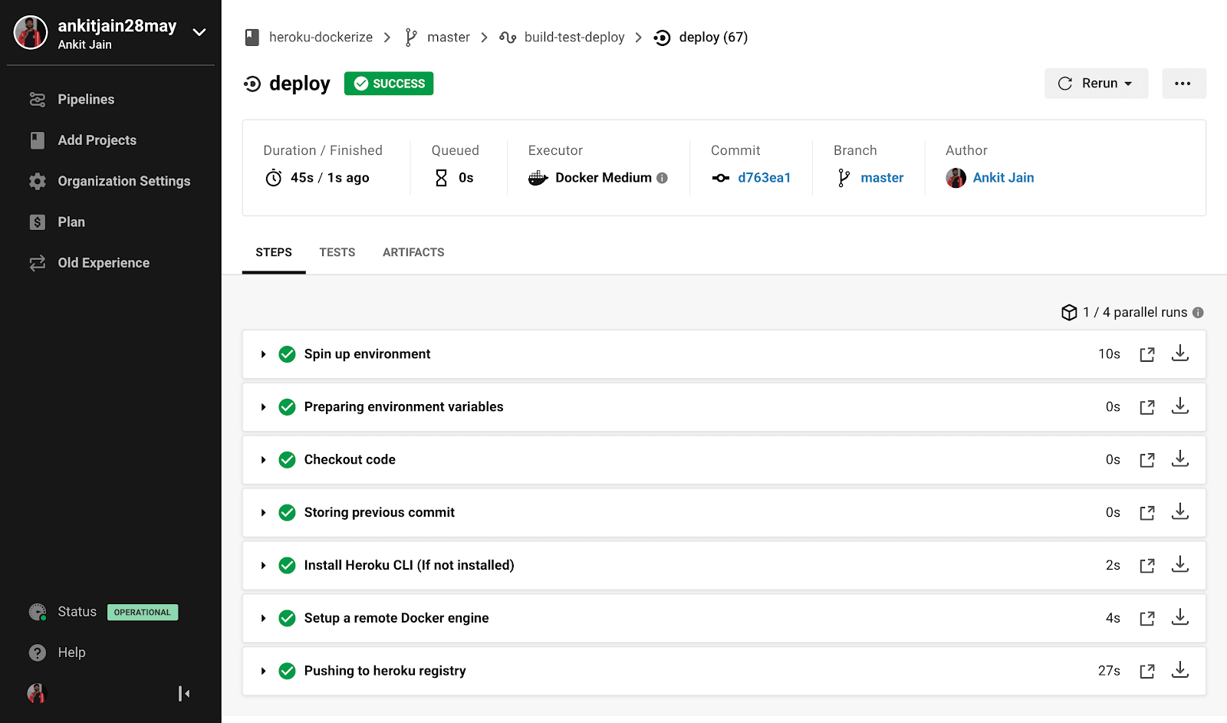This screenshot has width=1227, height=723.
Task: Open Checkout code output in new tab
Action: [1147, 460]
